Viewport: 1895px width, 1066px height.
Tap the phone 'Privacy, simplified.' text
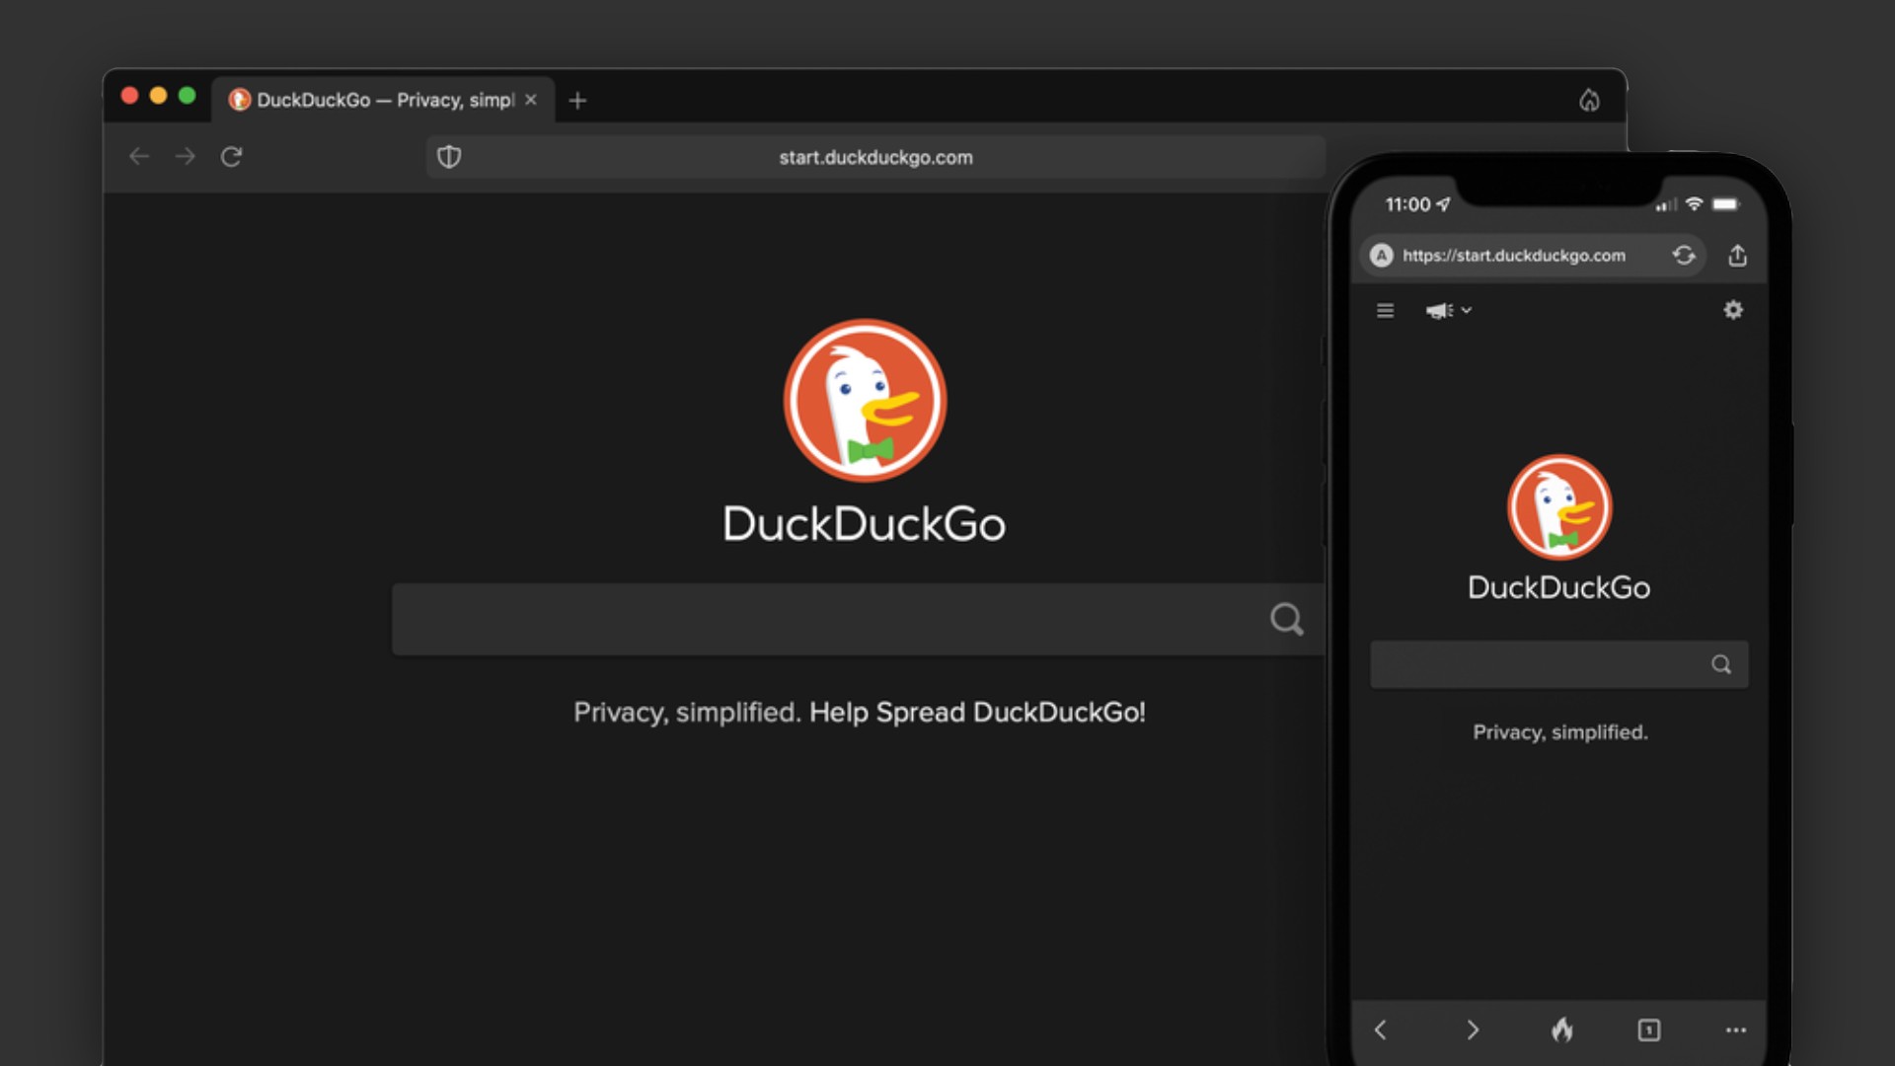pyautogui.click(x=1560, y=732)
